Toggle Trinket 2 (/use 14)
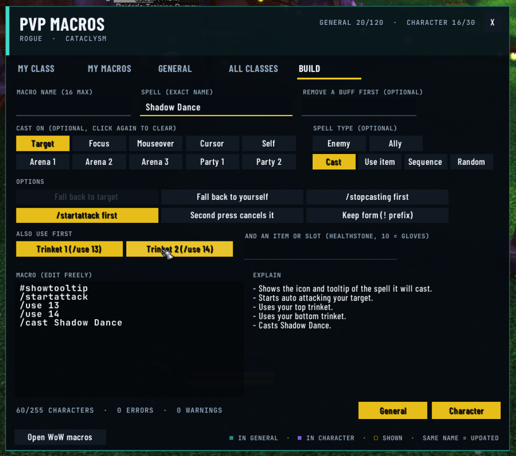 (179, 249)
